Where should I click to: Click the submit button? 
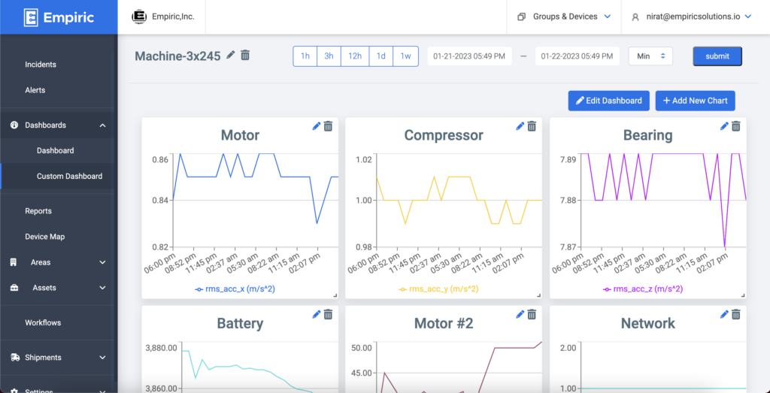tap(717, 56)
